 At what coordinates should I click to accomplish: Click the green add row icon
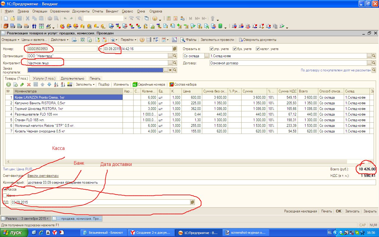[x=9, y=84]
